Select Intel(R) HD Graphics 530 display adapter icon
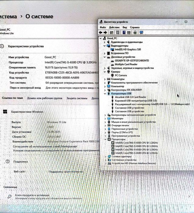Image resolution: width=194 pixels, height=213 pixels. [112, 50]
